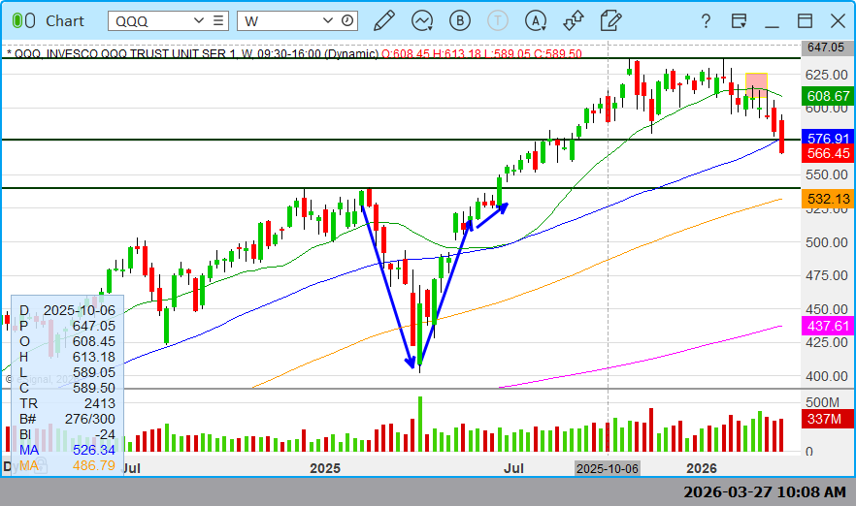Click the 425.00 price axis label
Screen dimensions: 856x506
coord(827,342)
